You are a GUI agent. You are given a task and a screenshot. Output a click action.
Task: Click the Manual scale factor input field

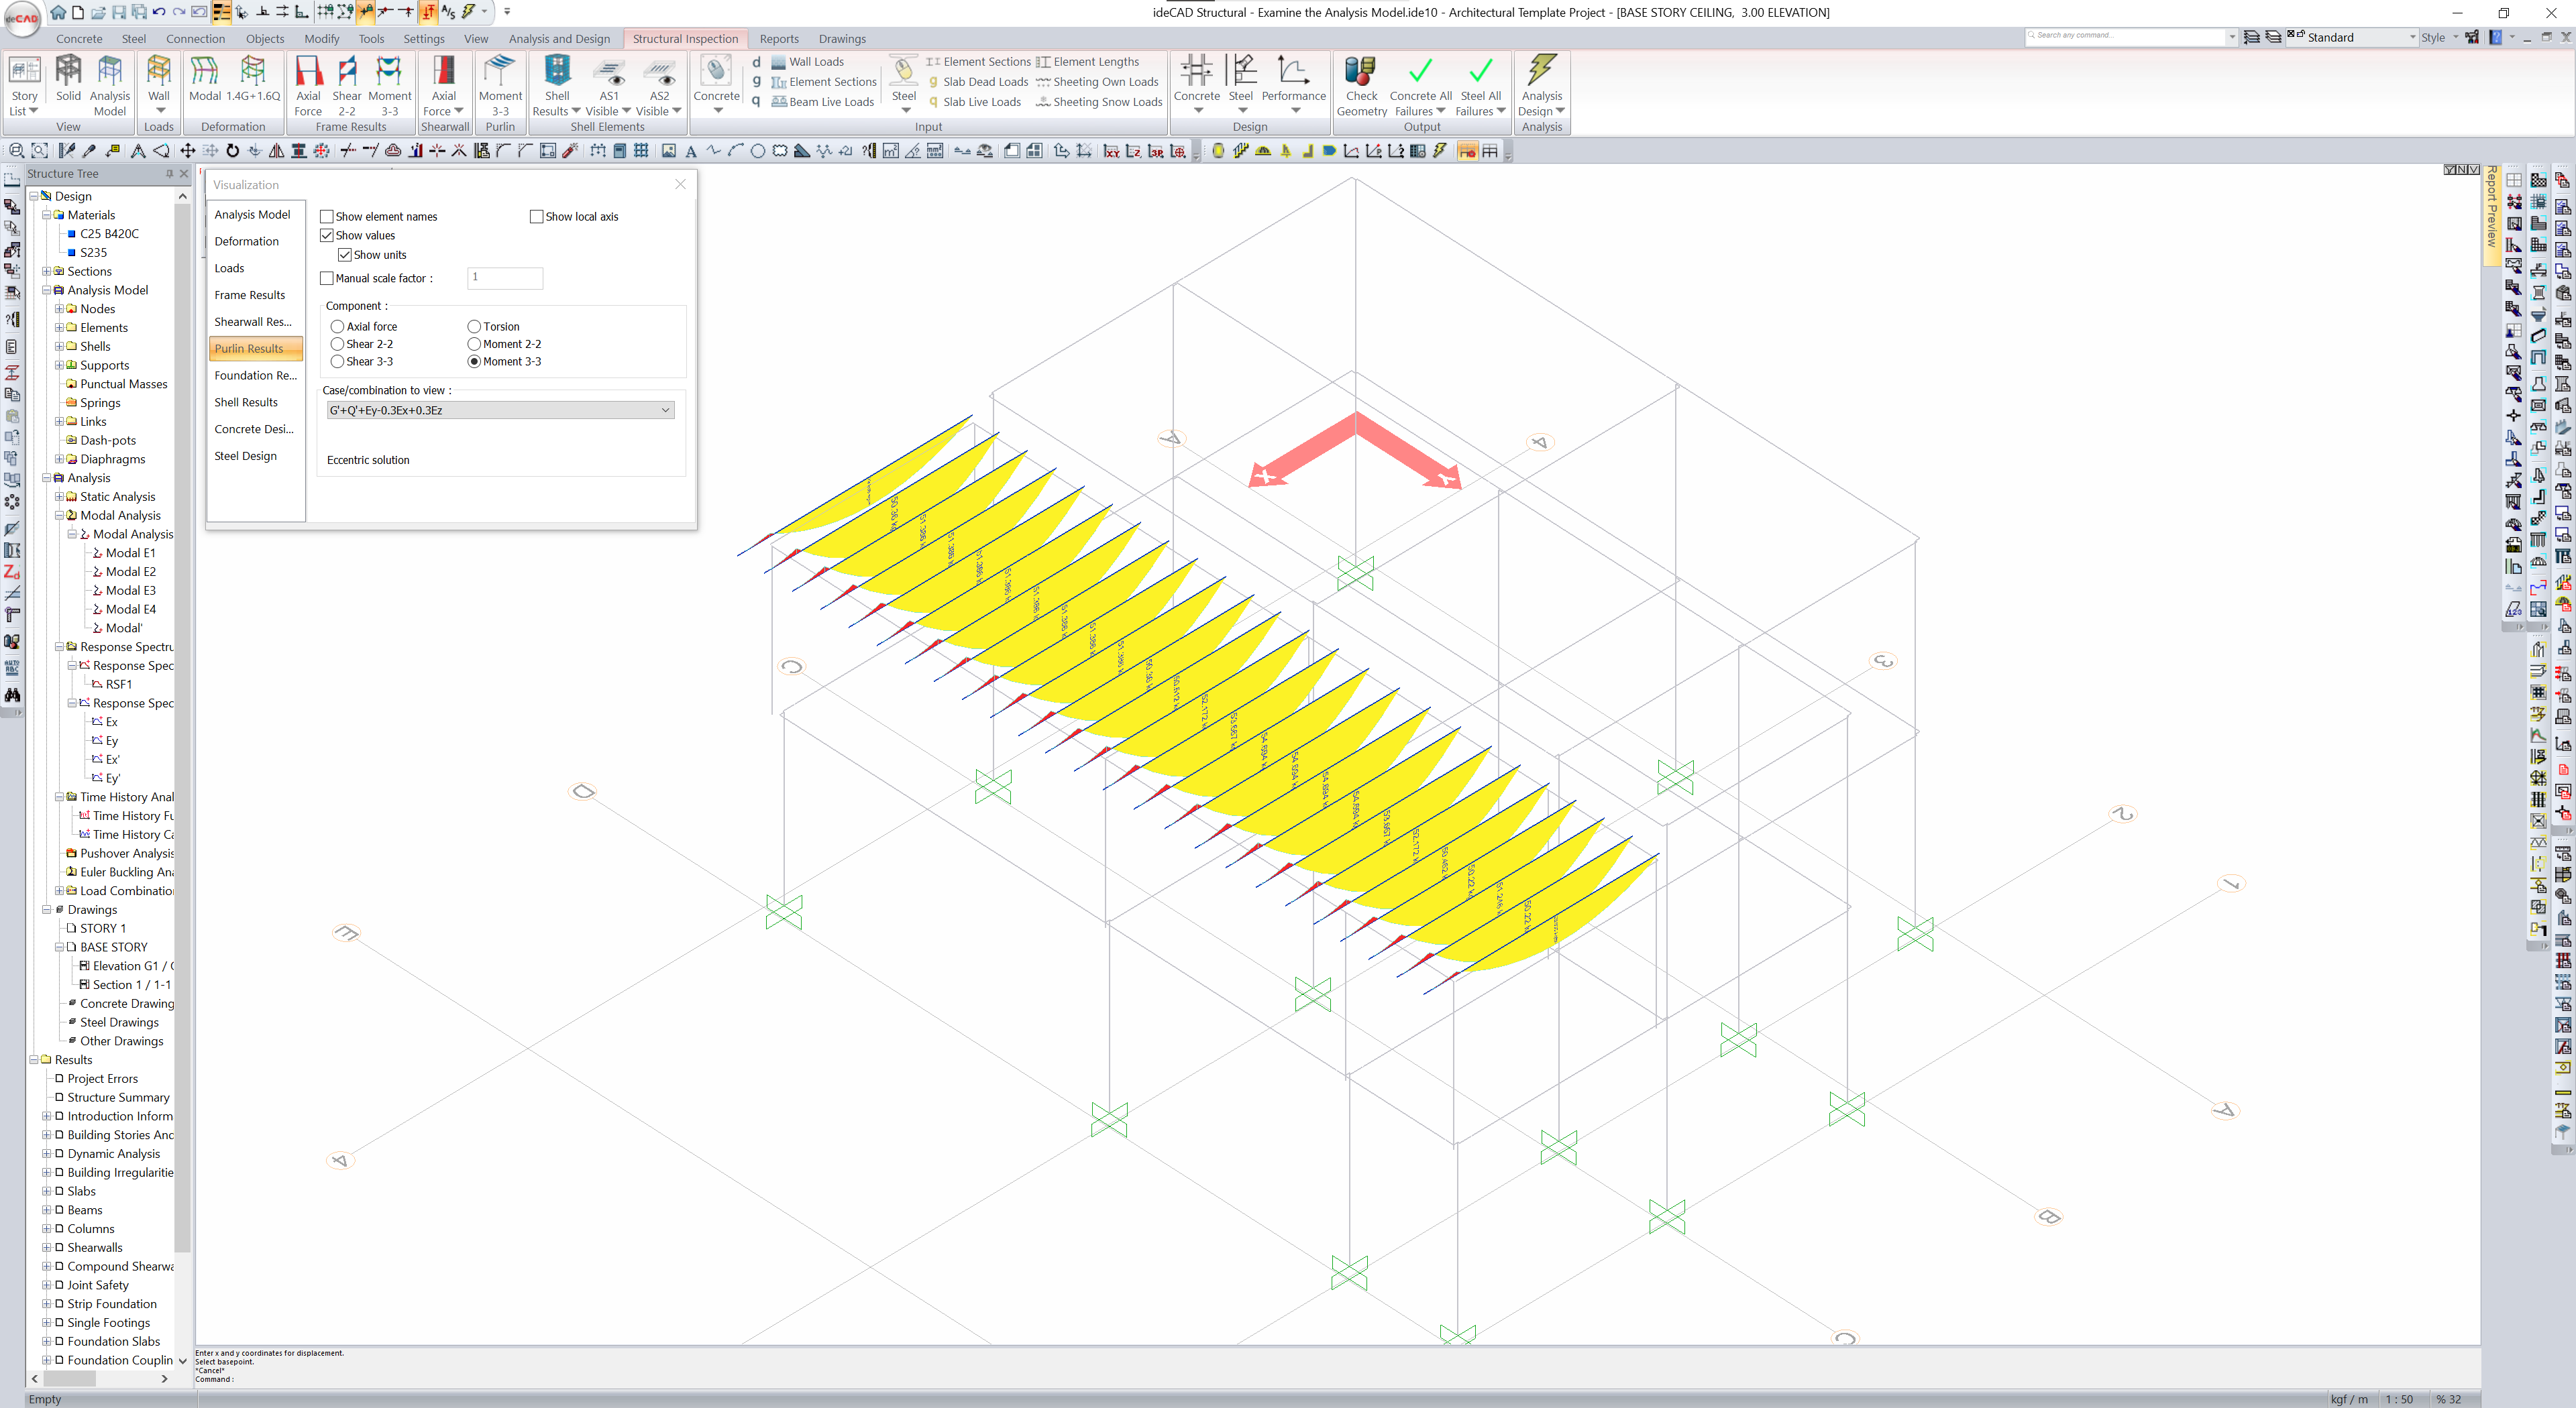click(505, 278)
